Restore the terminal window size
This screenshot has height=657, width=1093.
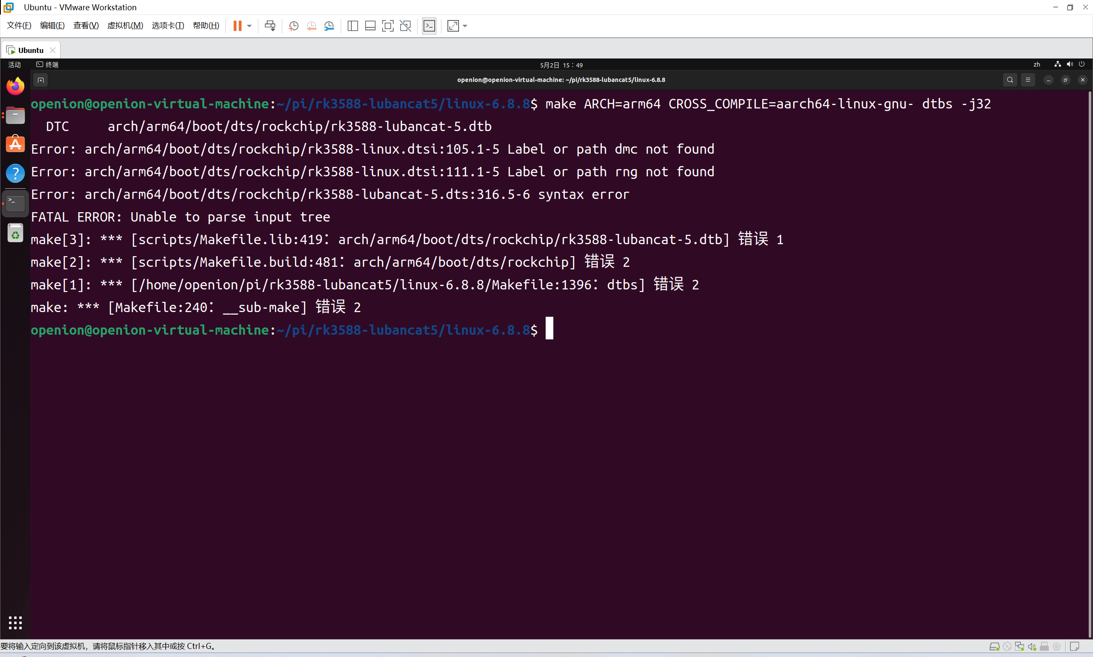click(1065, 80)
